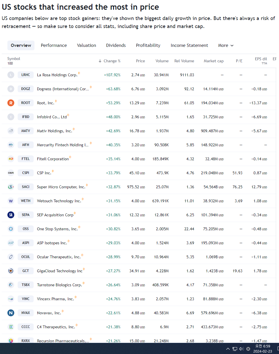The image size is (279, 354).
Task: Click the One Stop Systems logo icon
Action: [x=11, y=229]
